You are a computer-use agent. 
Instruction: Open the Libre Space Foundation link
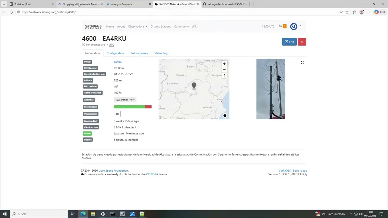click(x=113, y=171)
